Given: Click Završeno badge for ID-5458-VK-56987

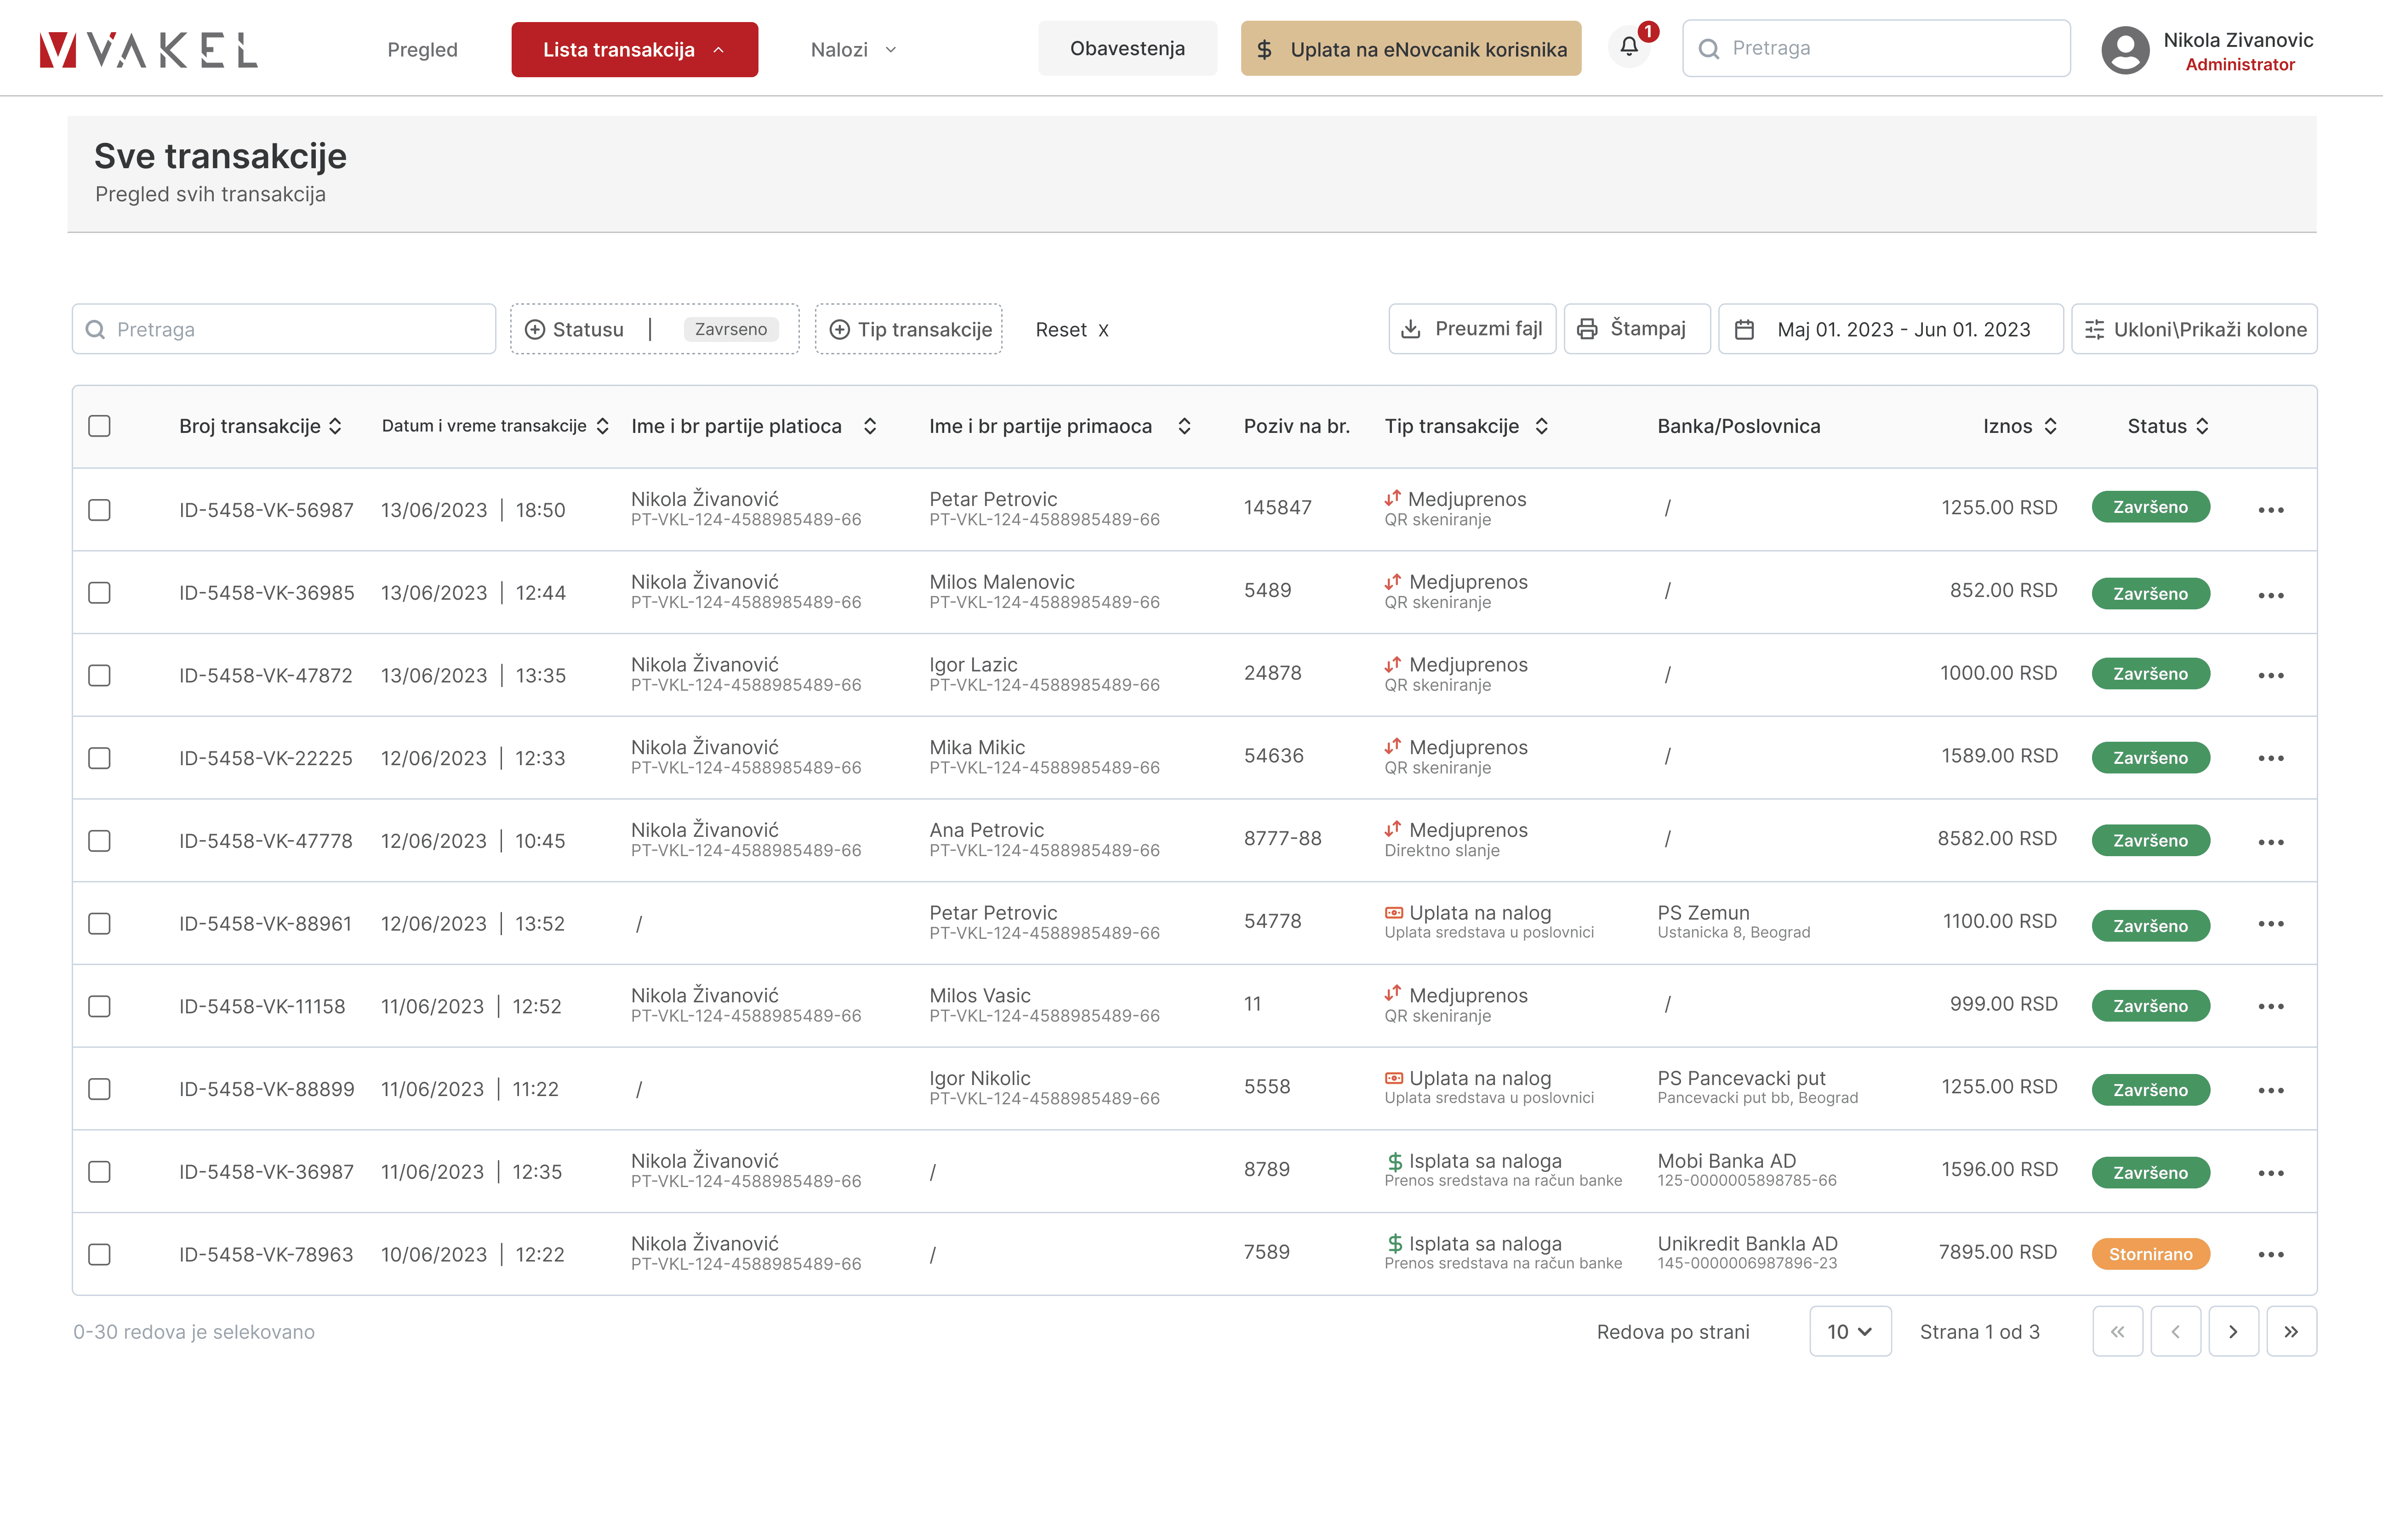Looking at the screenshot, I should click(2150, 507).
